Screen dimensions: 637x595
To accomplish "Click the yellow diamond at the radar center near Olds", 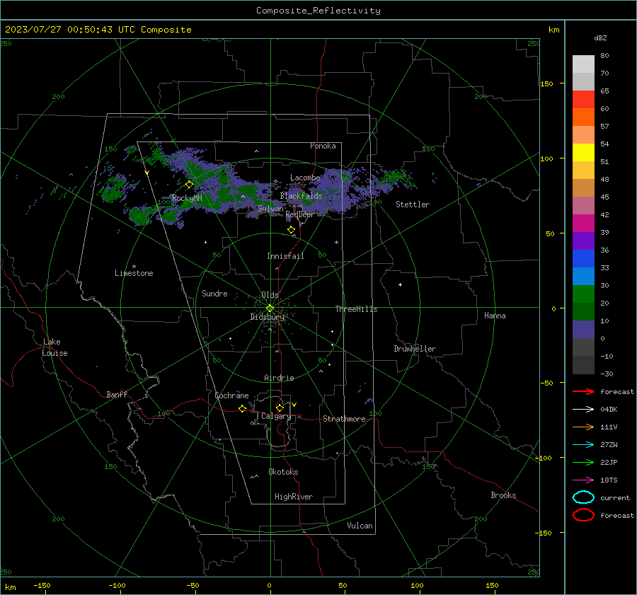I will click(270, 308).
